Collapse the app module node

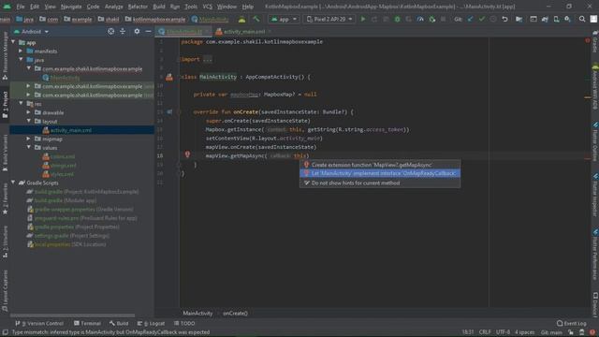tap(14, 42)
